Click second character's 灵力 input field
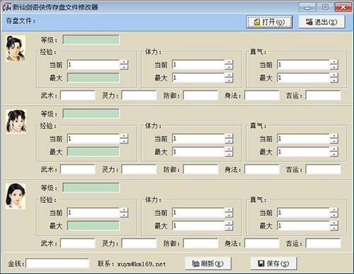The image size is (354, 274). click(x=139, y=169)
